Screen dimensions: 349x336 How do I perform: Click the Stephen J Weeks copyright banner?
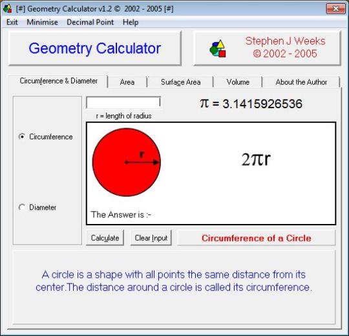pos(267,49)
